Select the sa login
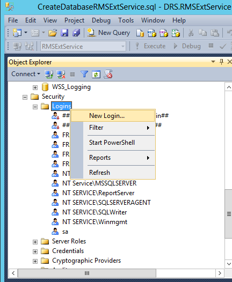 click(65, 232)
